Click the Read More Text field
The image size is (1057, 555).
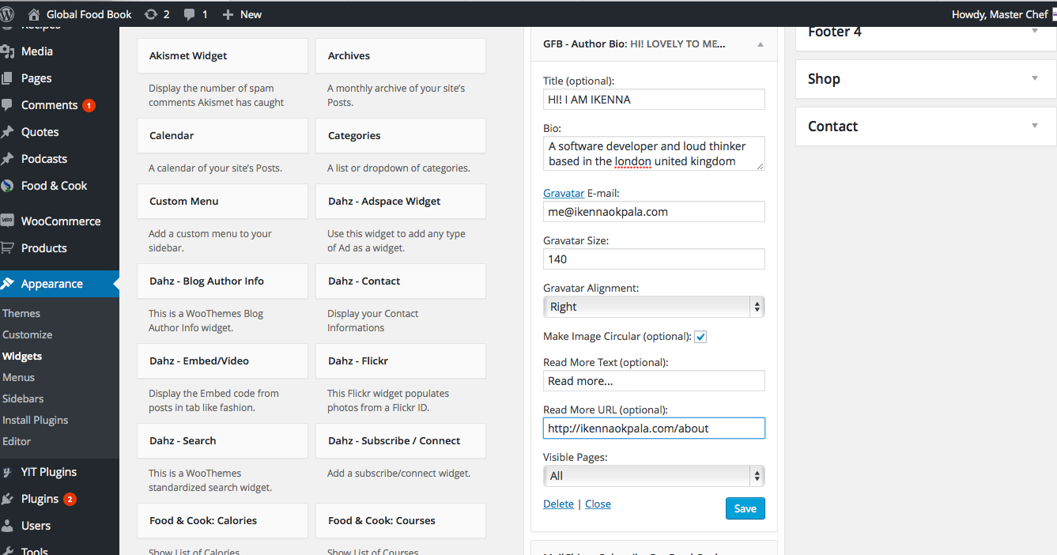(x=654, y=380)
